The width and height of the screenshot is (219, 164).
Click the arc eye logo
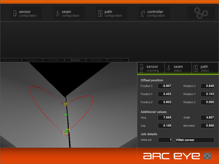(x=171, y=156)
